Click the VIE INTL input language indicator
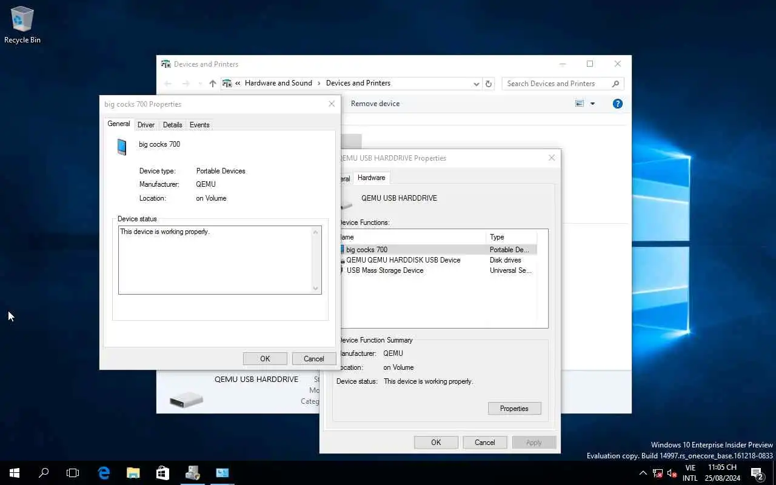 690,473
